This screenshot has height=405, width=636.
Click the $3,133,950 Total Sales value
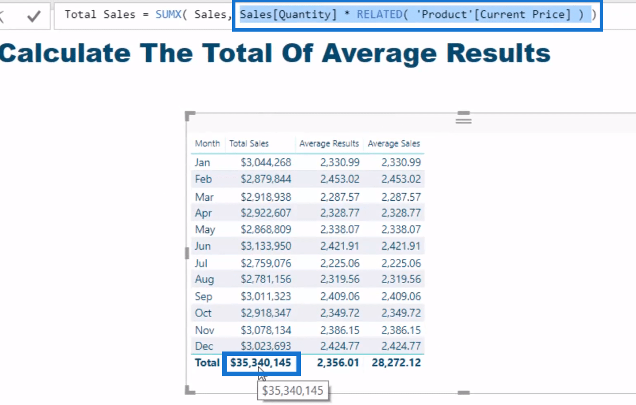(266, 246)
